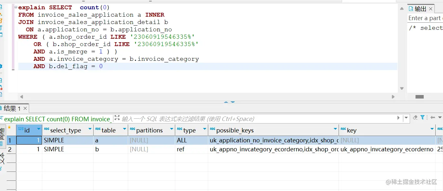
Task: Click the ABC icon on select_type column
Action: pos(46,129)
